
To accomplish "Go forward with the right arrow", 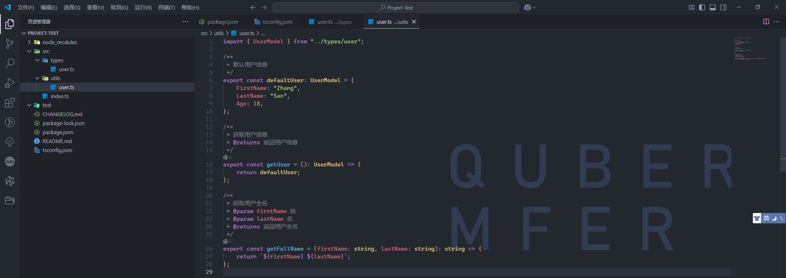I will [x=264, y=7].
